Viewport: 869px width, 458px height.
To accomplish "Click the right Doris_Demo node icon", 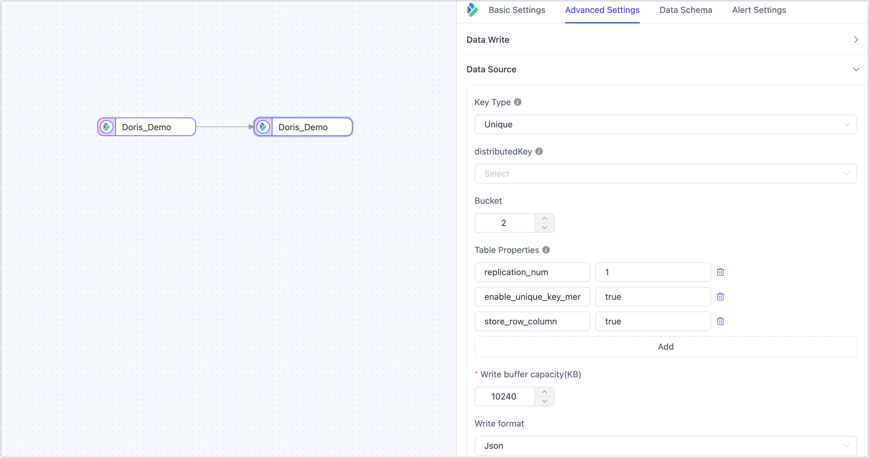I will click(263, 127).
